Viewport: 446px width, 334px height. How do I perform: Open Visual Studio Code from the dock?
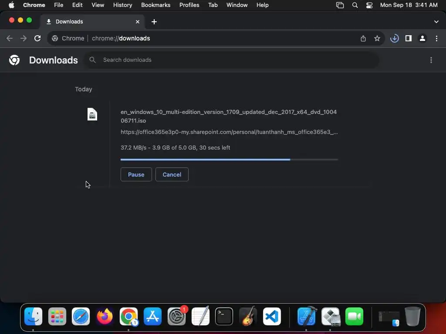(272, 317)
